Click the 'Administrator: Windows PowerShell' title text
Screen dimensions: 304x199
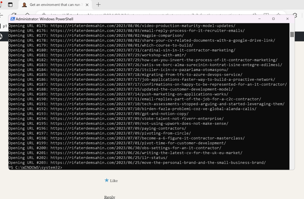(45, 19)
